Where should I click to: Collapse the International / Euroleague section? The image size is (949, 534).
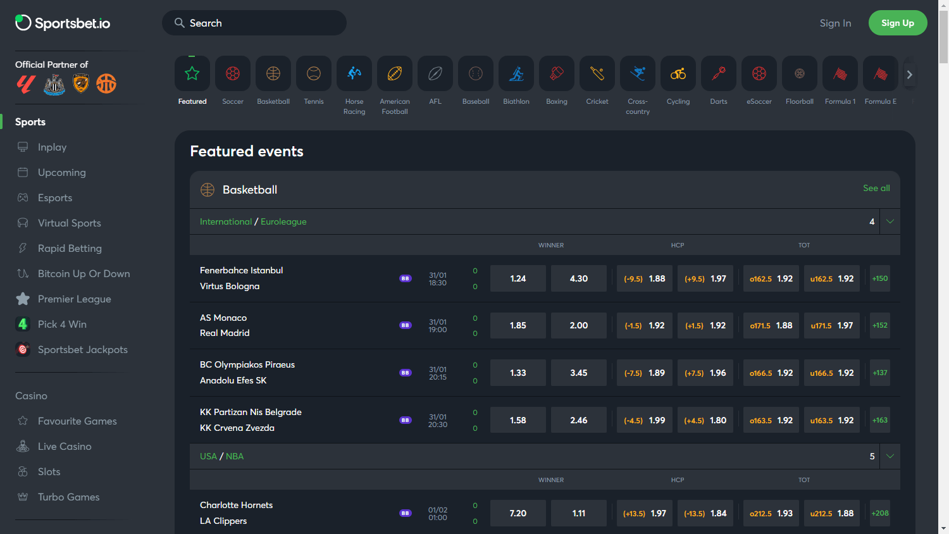point(890,221)
